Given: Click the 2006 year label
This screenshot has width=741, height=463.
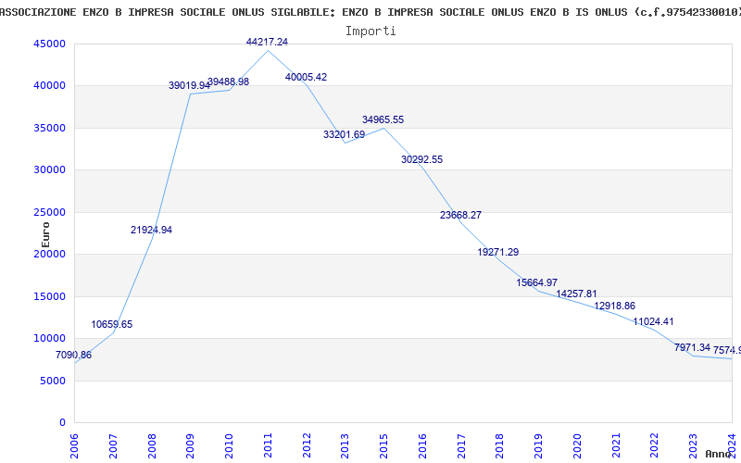Looking at the screenshot, I should [x=74, y=446].
